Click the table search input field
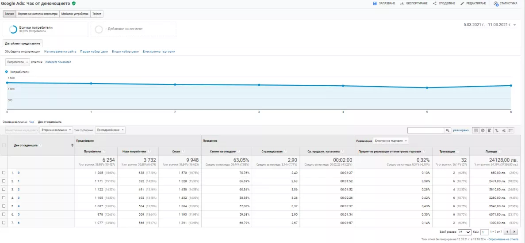Image resolution: width=525 pixels, height=243 pixels. click(425, 130)
